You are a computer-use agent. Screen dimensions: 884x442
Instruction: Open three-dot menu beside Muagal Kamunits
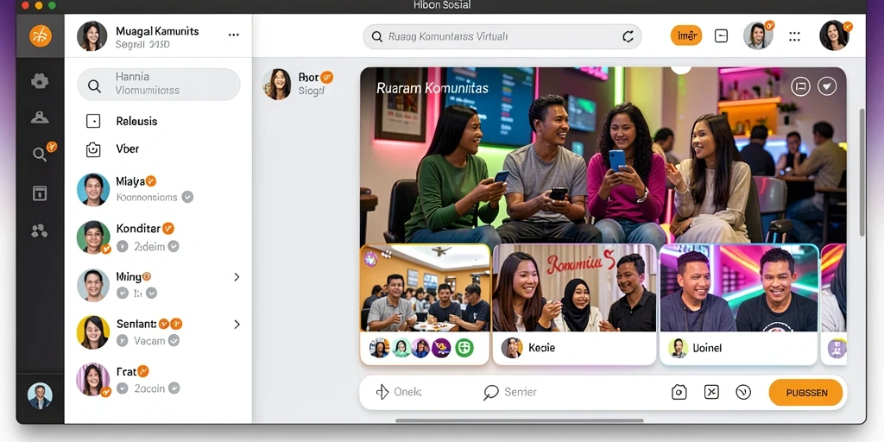[233, 35]
